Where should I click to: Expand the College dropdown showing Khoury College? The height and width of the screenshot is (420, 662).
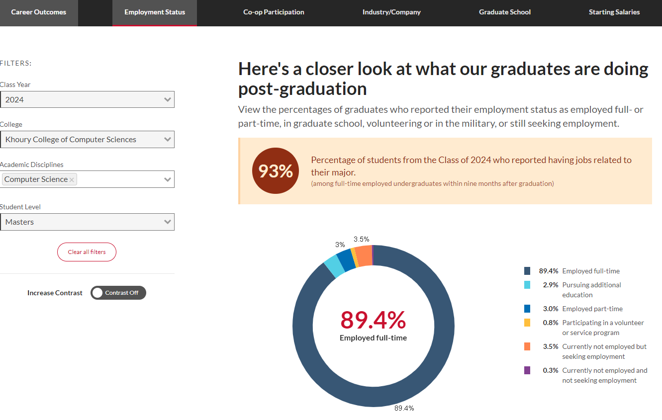tap(87, 140)
